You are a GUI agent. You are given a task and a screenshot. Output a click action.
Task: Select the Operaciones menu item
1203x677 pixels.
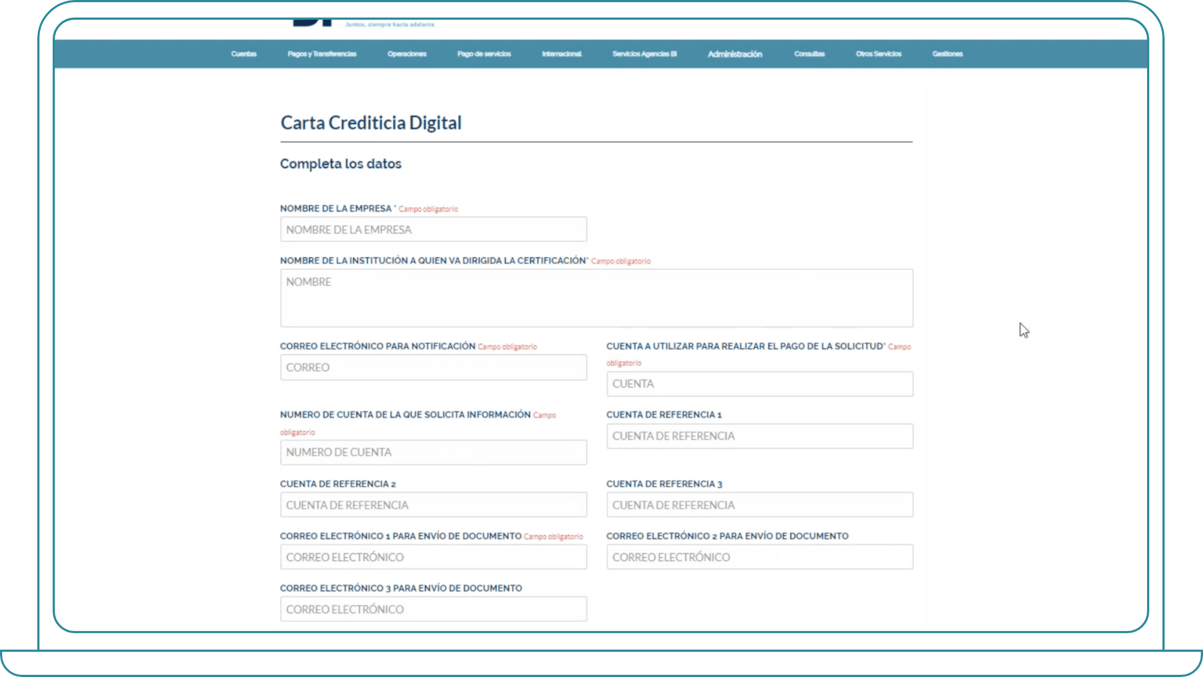(407, 54)
